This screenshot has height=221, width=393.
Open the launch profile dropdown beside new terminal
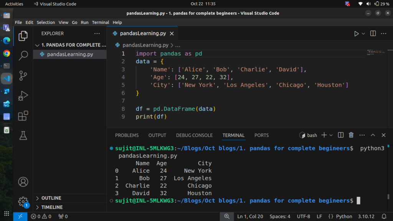point(331,135)
